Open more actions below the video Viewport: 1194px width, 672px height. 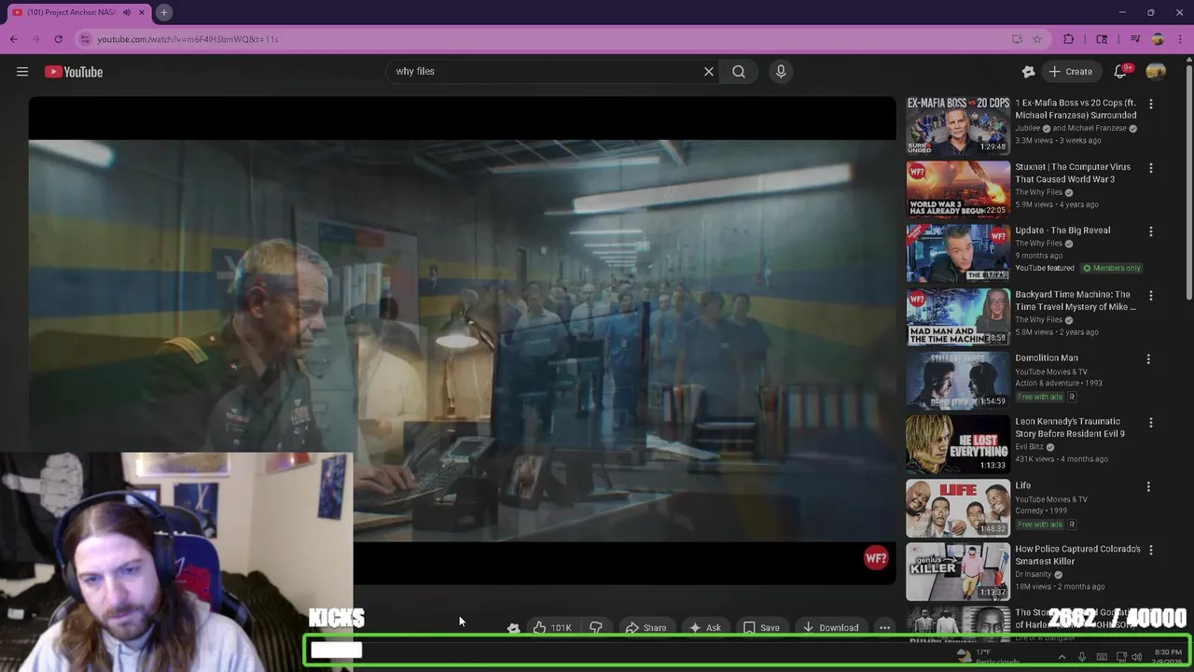[884, 628]
